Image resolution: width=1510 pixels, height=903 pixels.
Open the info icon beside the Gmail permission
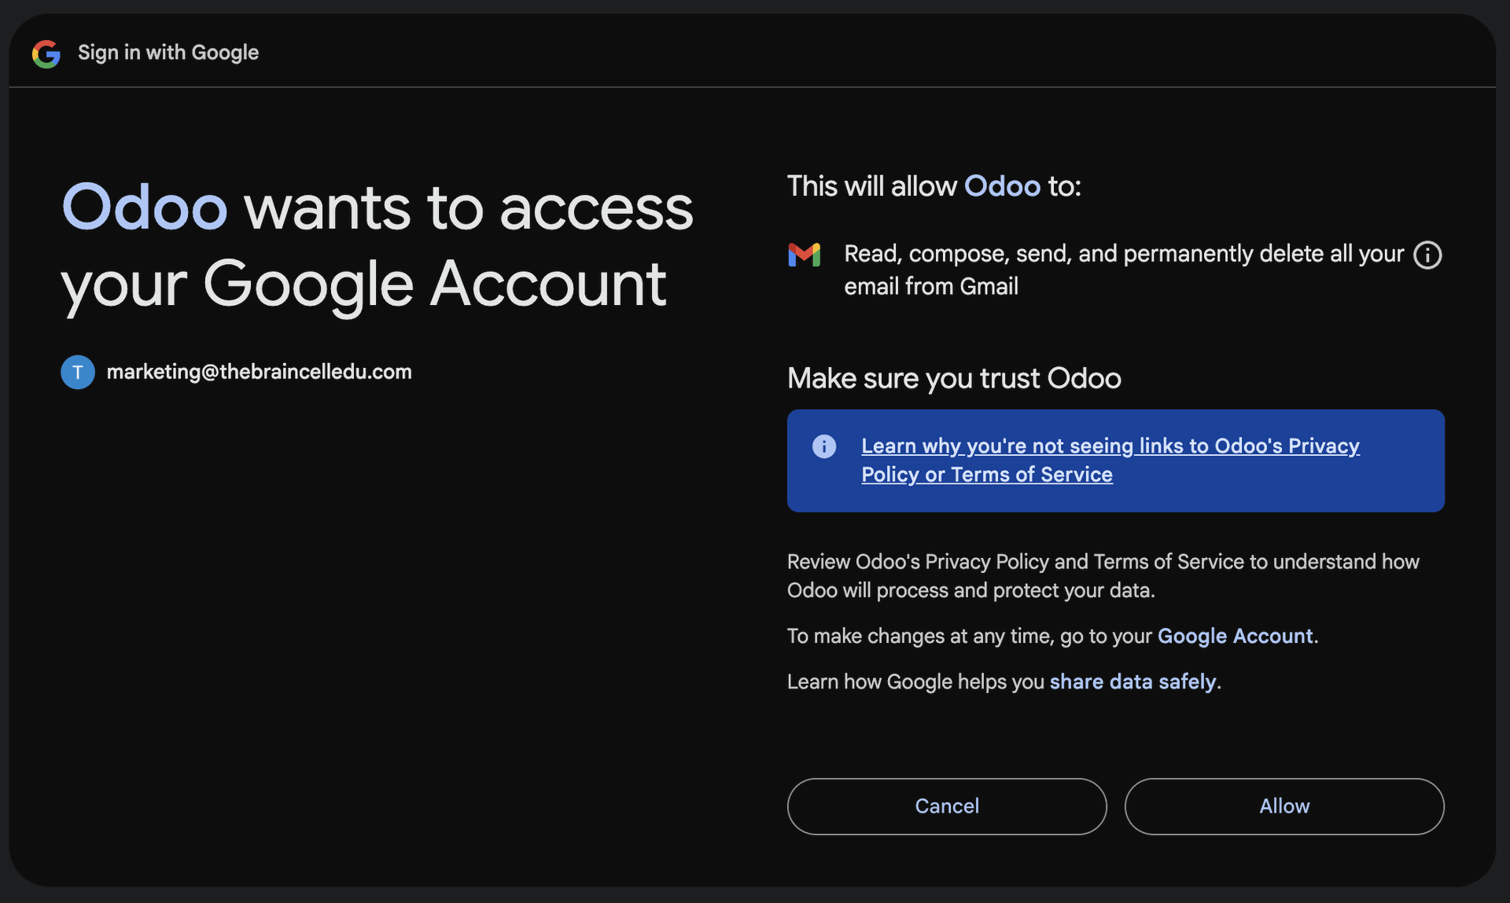(1427, 255)
